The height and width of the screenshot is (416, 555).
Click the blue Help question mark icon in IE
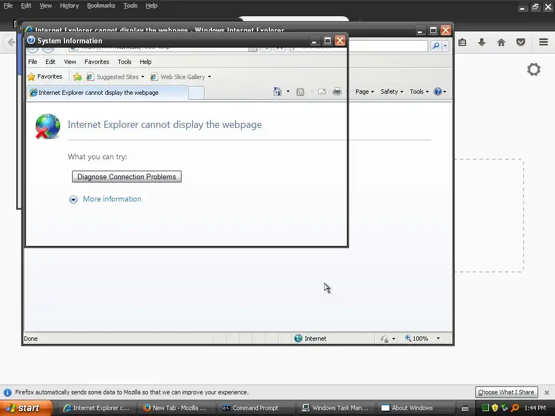(437, 92)
